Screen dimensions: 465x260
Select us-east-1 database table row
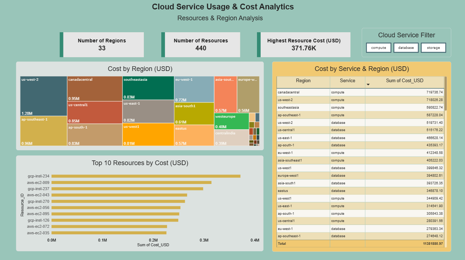[x=360, y=138]
